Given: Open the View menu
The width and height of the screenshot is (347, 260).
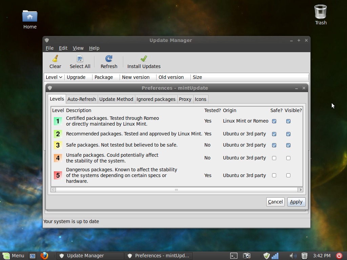Looking at the screenshot, I should point(78,48).
